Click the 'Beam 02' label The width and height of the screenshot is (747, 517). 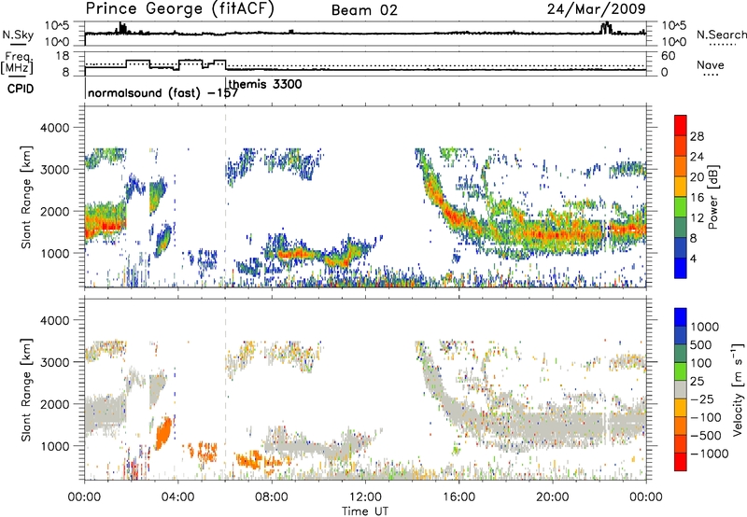coord(364,10)
